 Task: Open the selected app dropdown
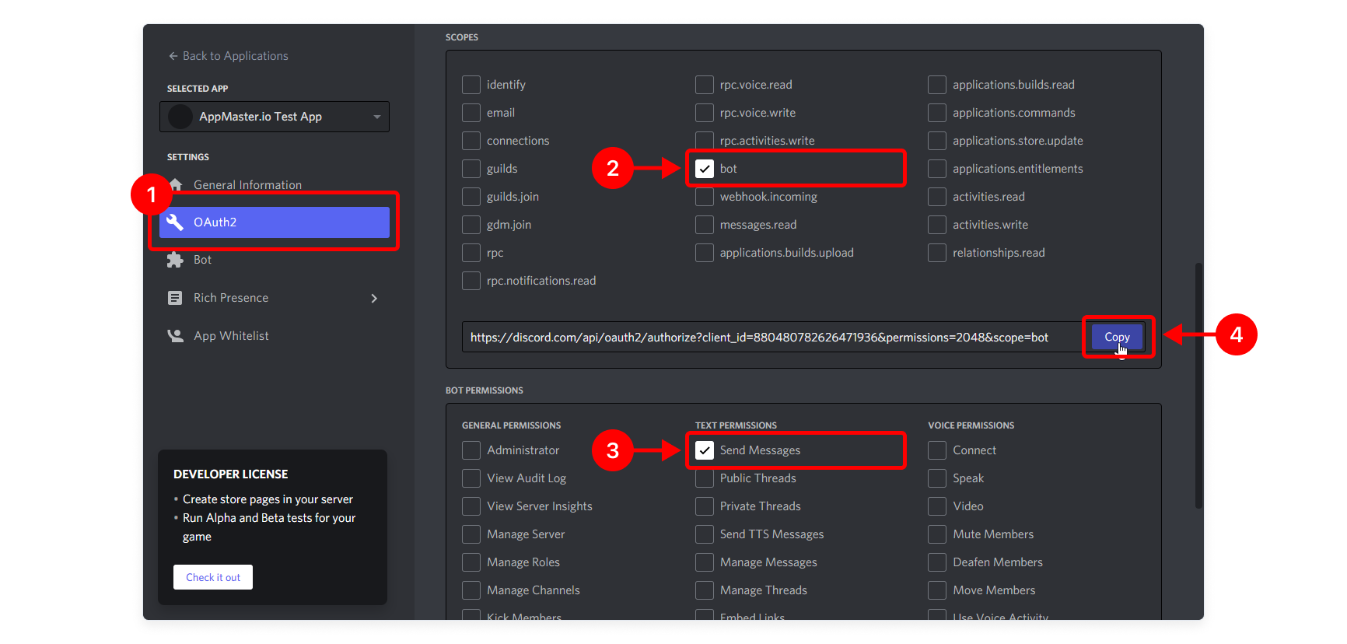coord(275,117)
